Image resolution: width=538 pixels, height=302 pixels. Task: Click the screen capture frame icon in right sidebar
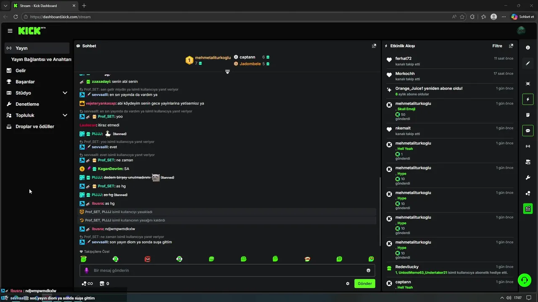tap(528, 83)
